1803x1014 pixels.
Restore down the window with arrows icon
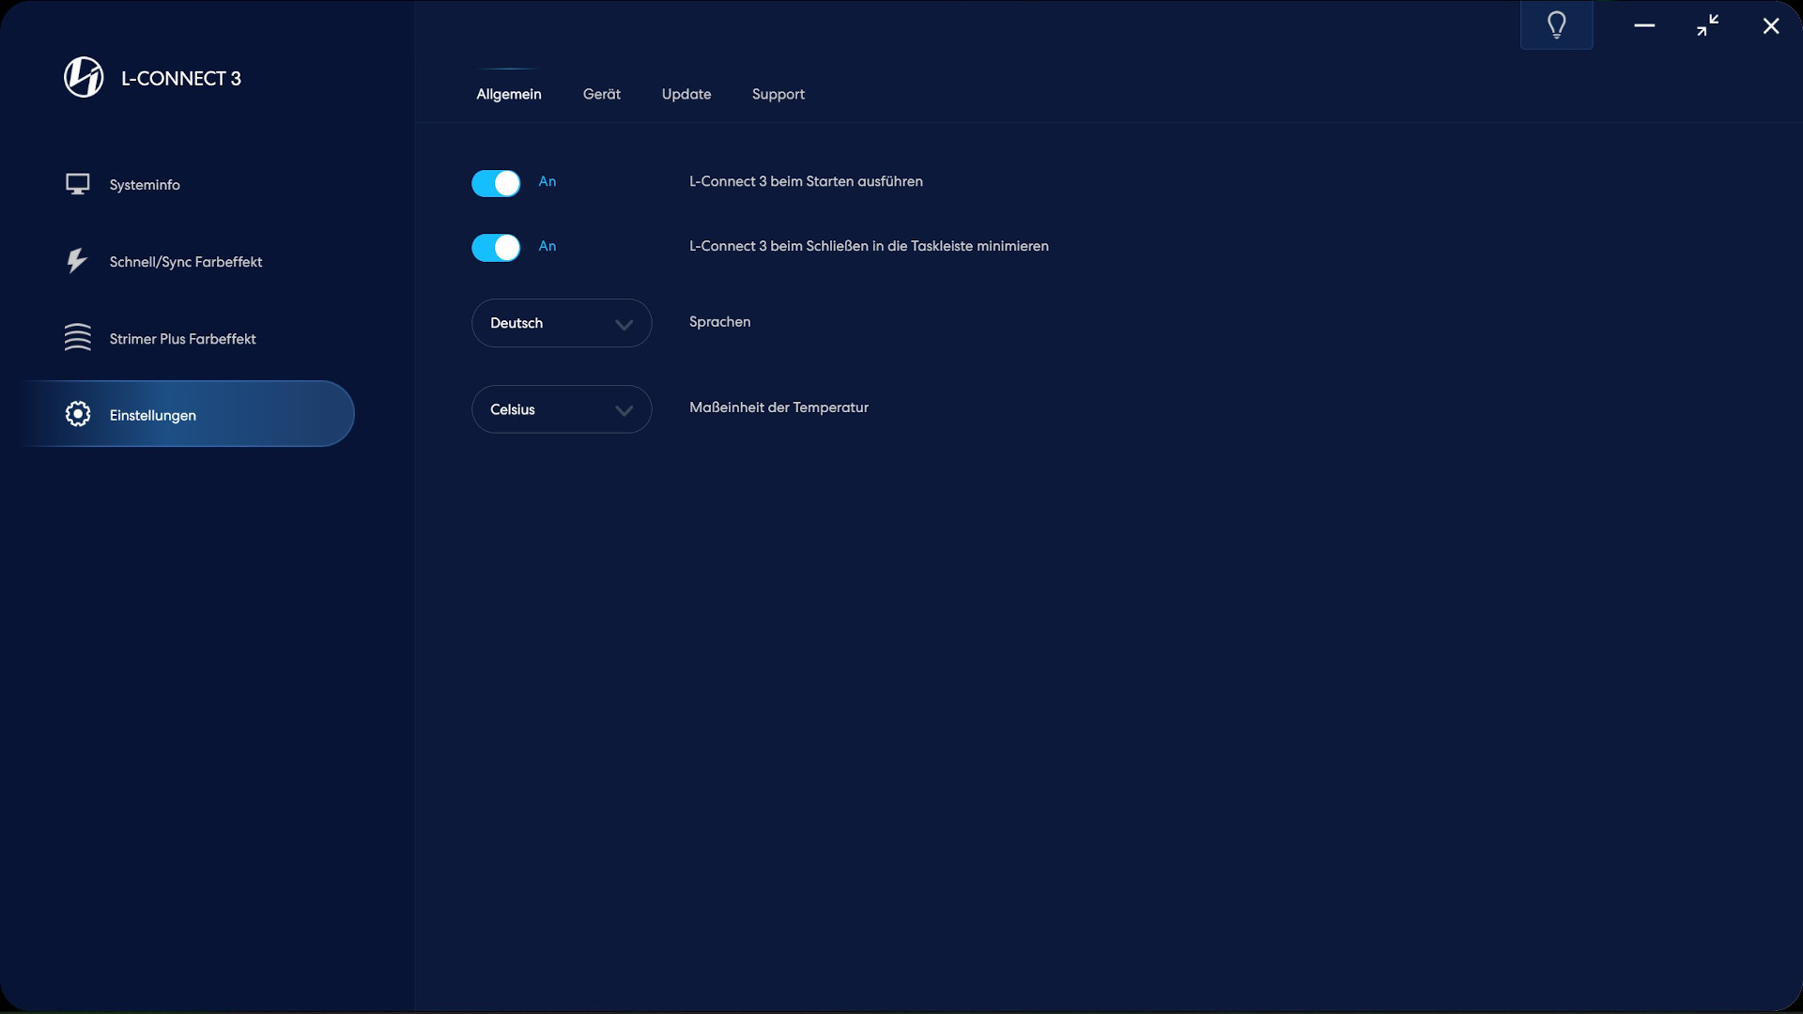pyautogui.click(x=1708, y=25)
